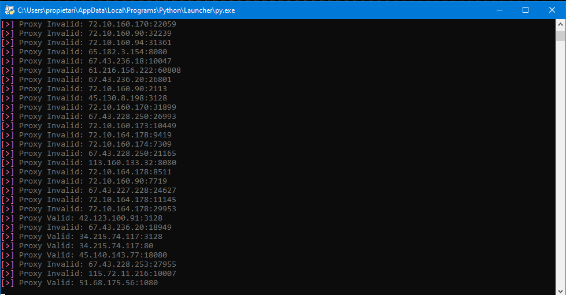Click the vertical scrollbar thumb
This screenshot has width=566, height=295.
coord(560,36)
